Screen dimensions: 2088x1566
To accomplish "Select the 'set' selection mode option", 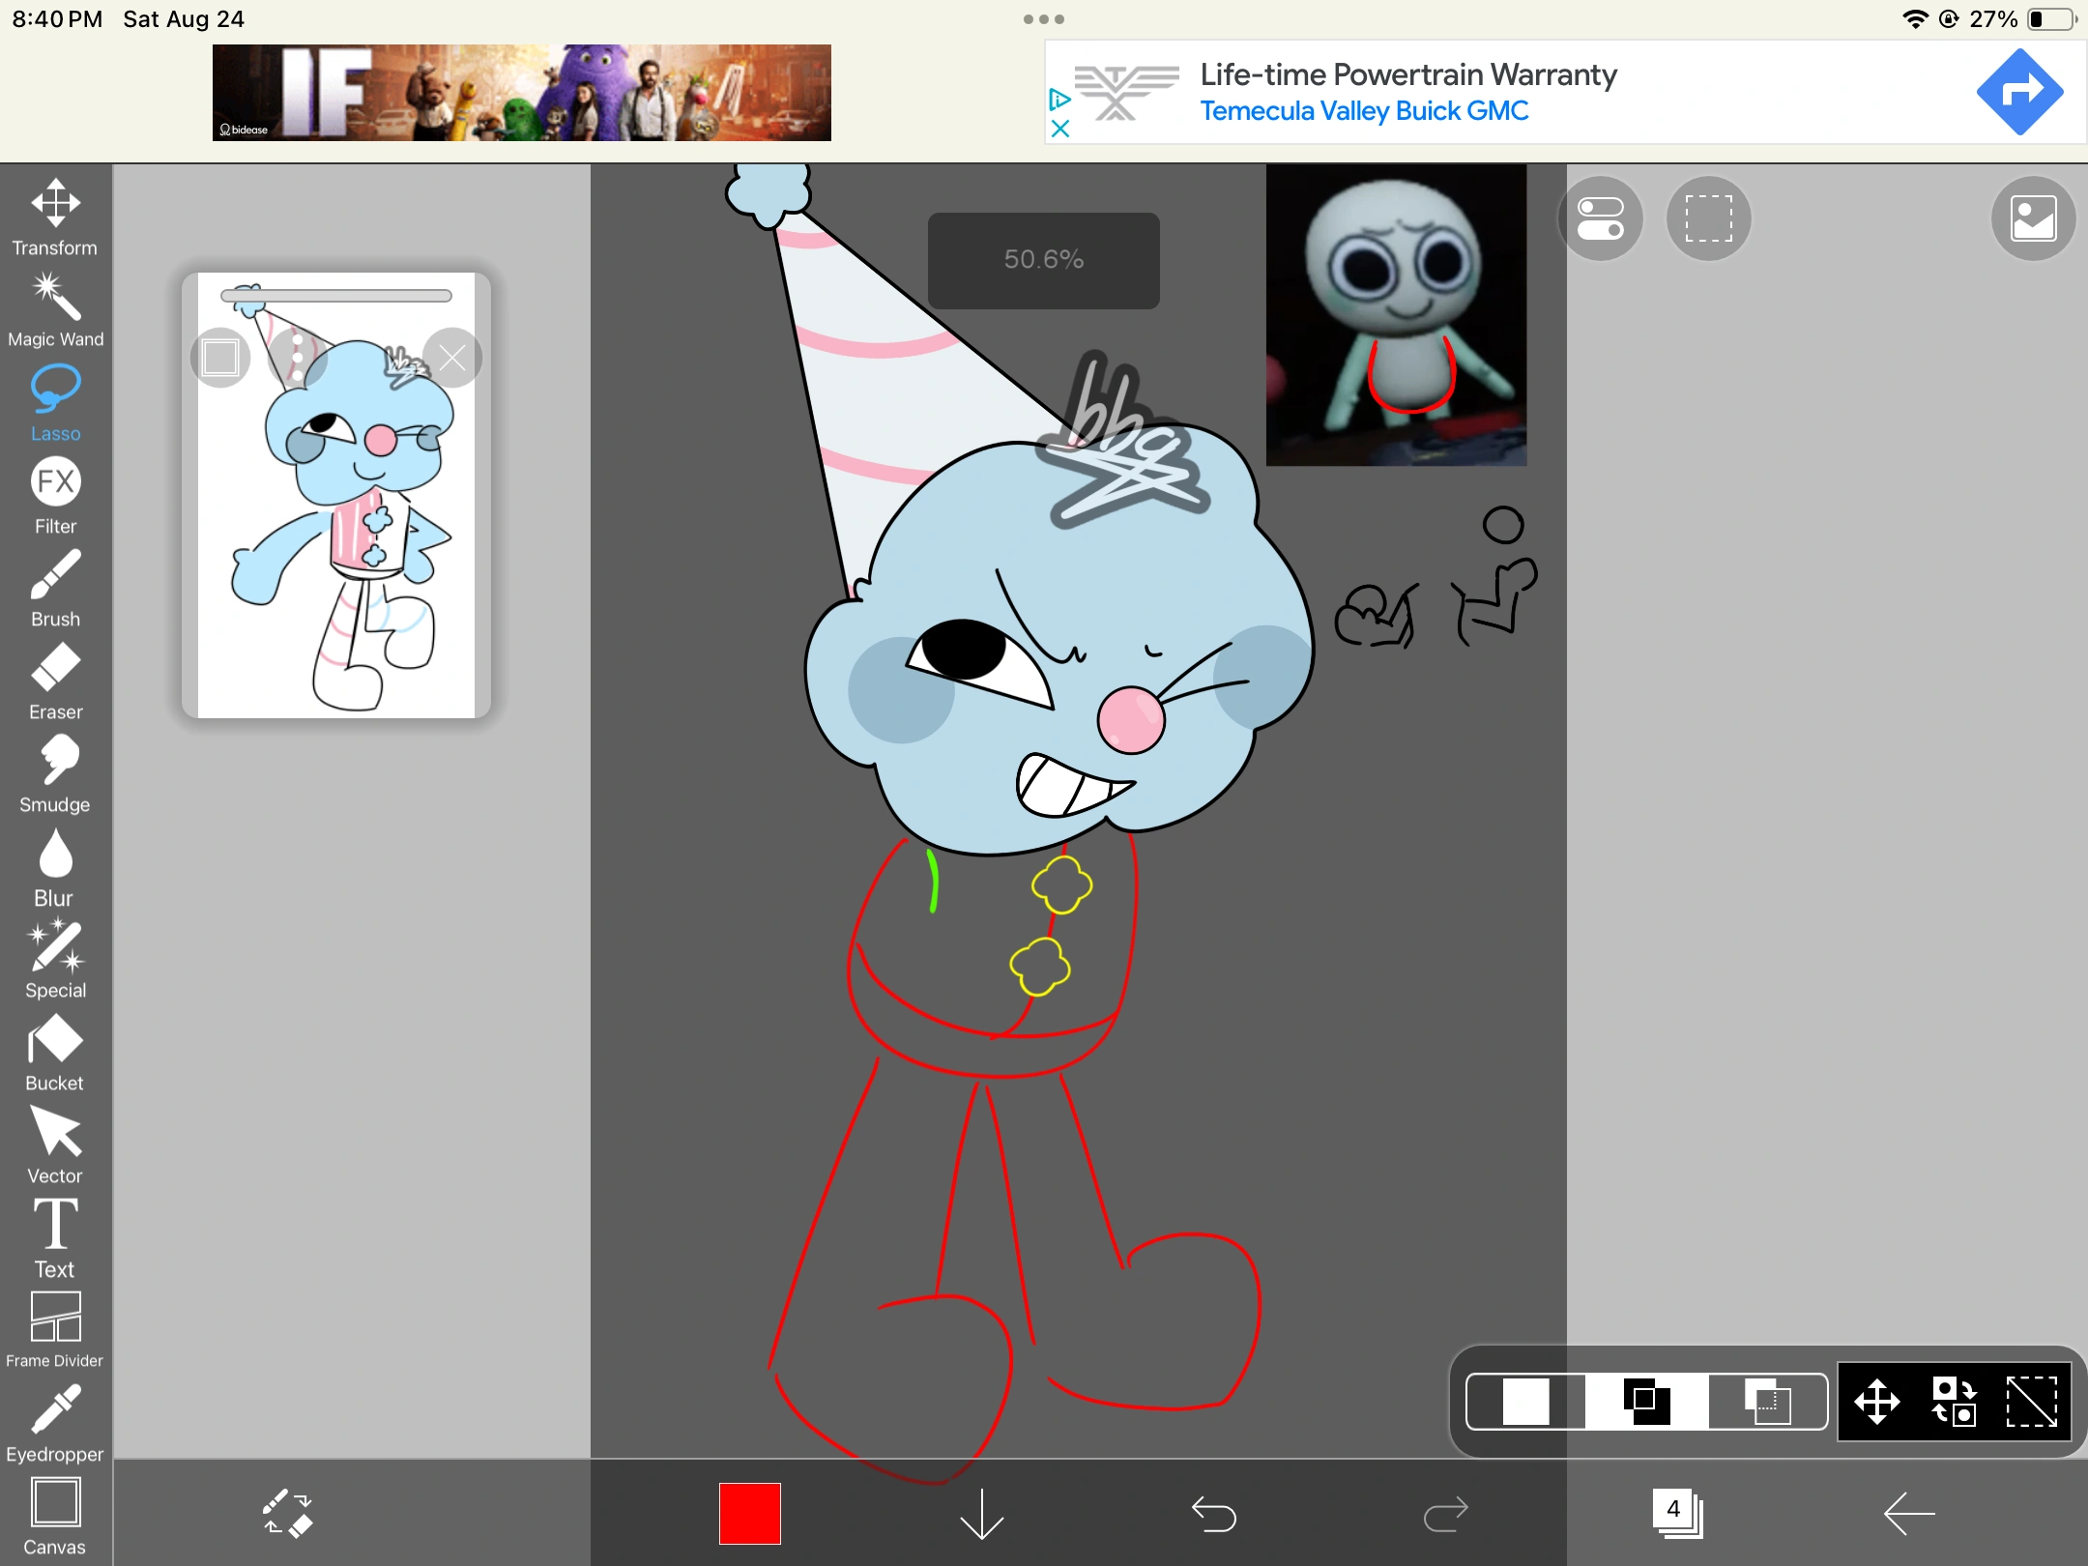I will coord(1526,1401).
